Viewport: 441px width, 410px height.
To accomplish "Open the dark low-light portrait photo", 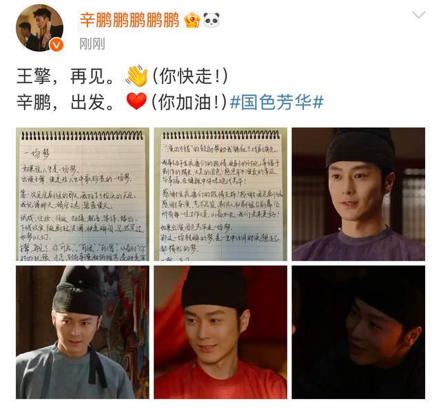I will 358,332.
